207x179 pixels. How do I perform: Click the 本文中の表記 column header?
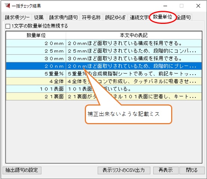tap(134, 35)
